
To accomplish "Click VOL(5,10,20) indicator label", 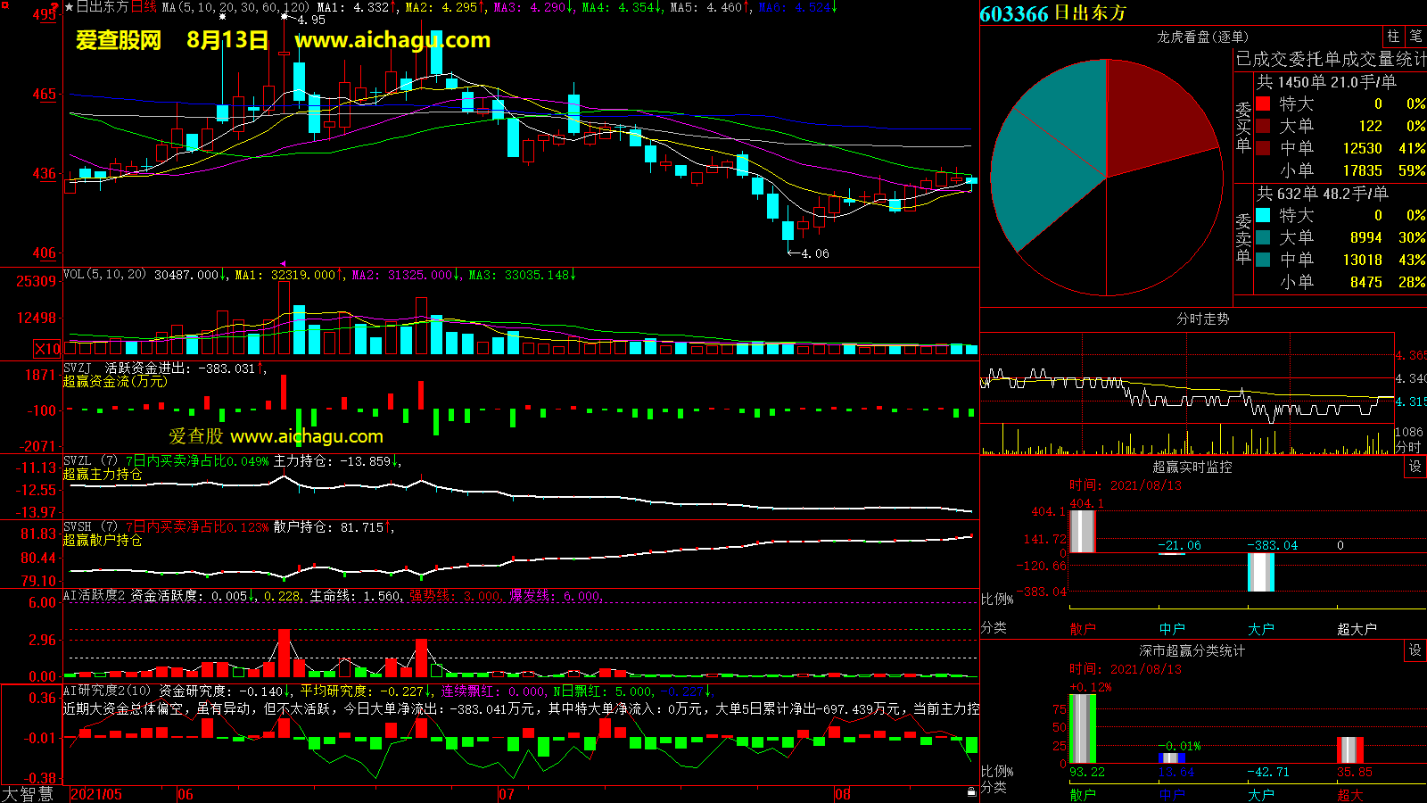I will pos(104,275).
